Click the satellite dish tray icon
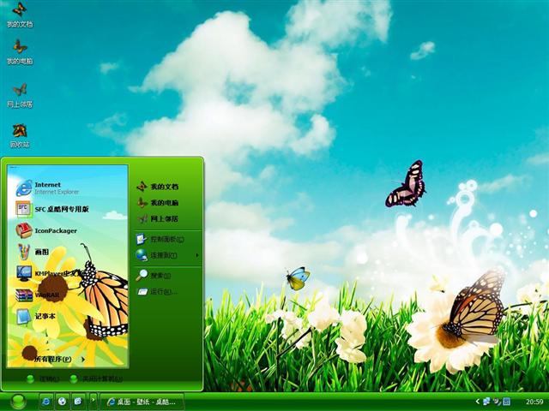Viewport: 549px width, 411px height. coord(497,402)
